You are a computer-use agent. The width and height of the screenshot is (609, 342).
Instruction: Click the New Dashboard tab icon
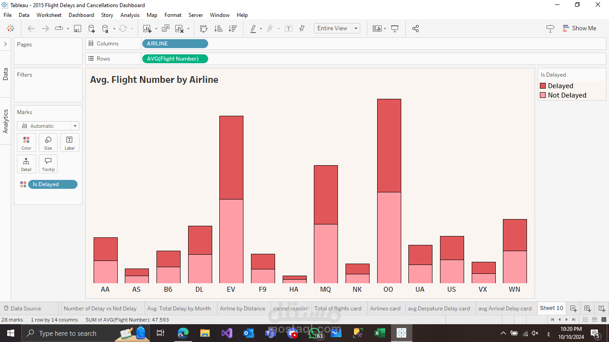(x=588, y=308)
